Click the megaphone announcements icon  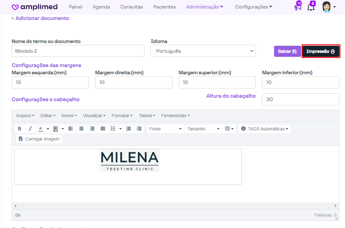(298, 7)
